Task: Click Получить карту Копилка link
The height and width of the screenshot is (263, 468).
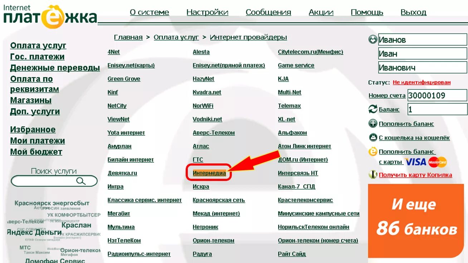Action: click(415, 175)
